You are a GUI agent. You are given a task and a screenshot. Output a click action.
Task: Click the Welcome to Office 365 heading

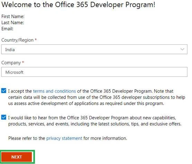(x=79, y=4)
